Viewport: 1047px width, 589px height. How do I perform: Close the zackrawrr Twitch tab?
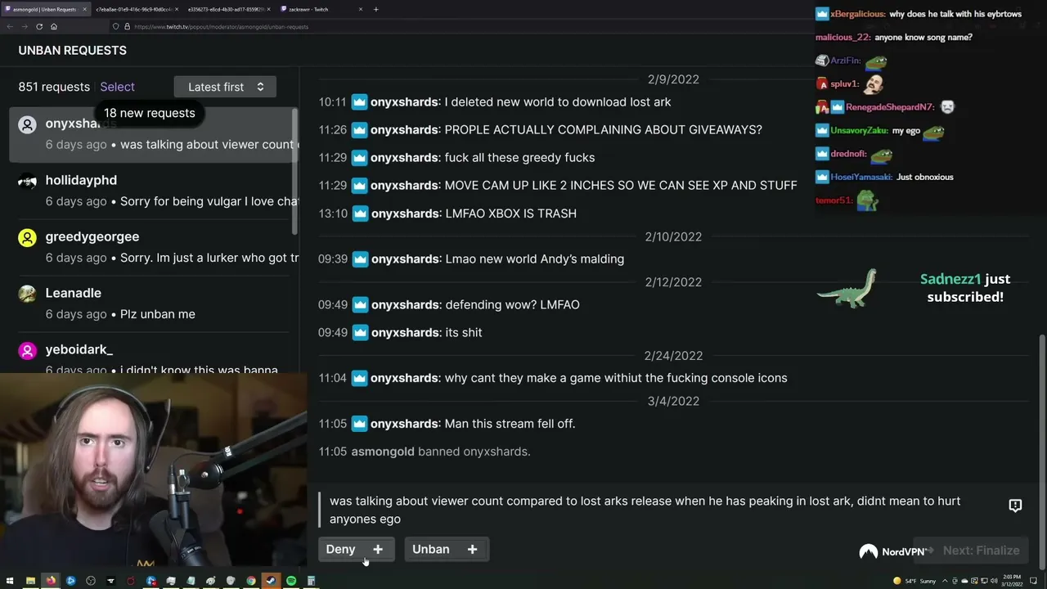(x=361, y=9)
